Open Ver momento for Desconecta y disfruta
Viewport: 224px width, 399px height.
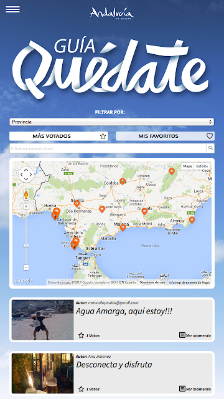[195, 389]
